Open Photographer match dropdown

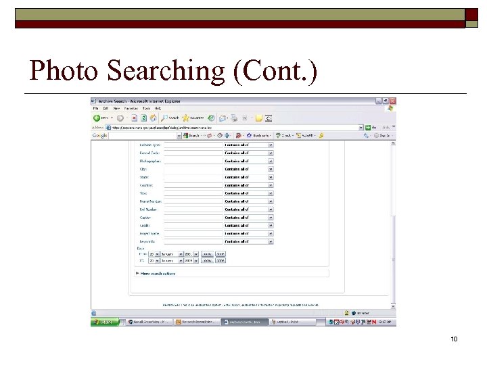click(248, 161)
